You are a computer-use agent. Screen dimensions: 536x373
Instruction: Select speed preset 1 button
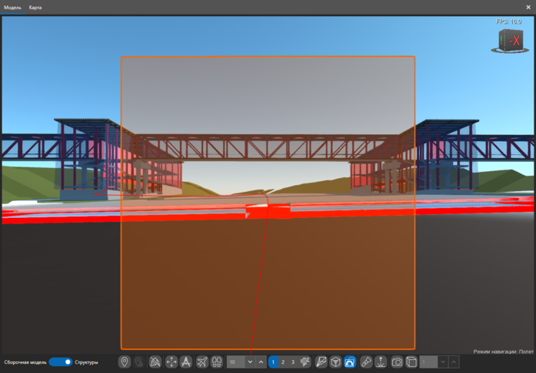(x=273, y=361)
